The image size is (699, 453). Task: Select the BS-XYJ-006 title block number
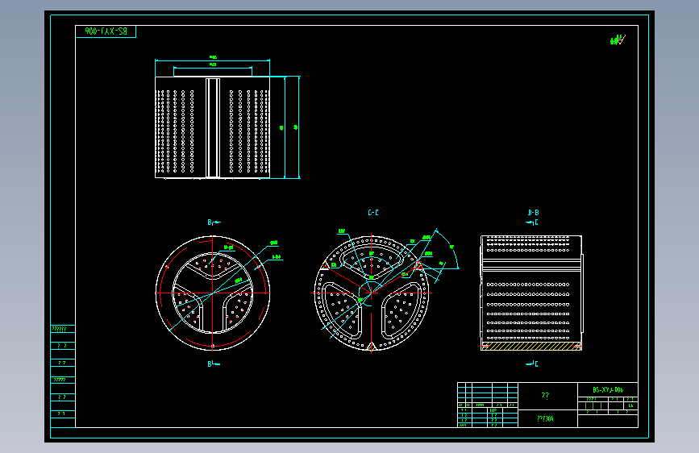[608, 389]
